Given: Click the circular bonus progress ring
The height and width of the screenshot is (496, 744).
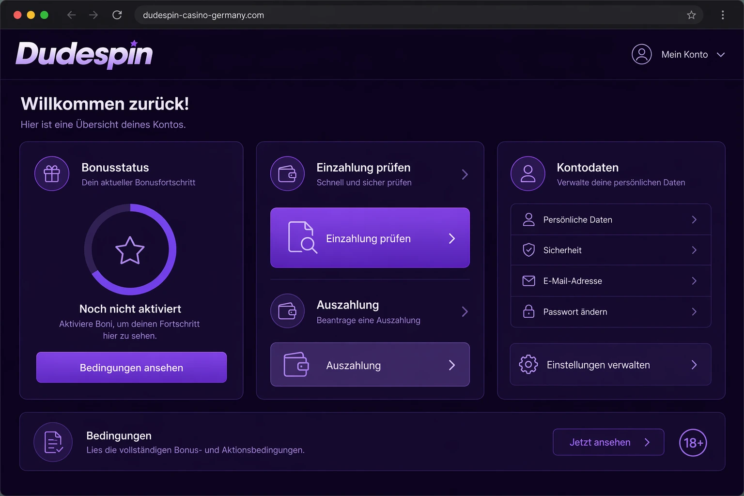Looking at the screenshot, I should 130,249.
